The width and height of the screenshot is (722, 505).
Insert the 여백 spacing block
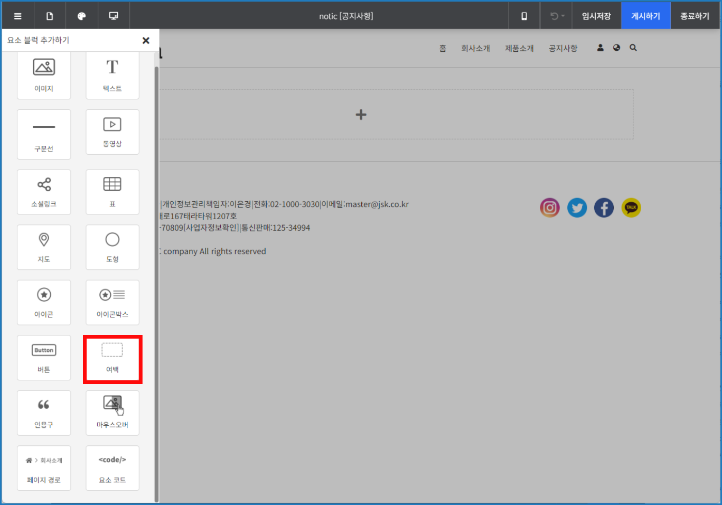pyautogui.click(x=112, y=359)
